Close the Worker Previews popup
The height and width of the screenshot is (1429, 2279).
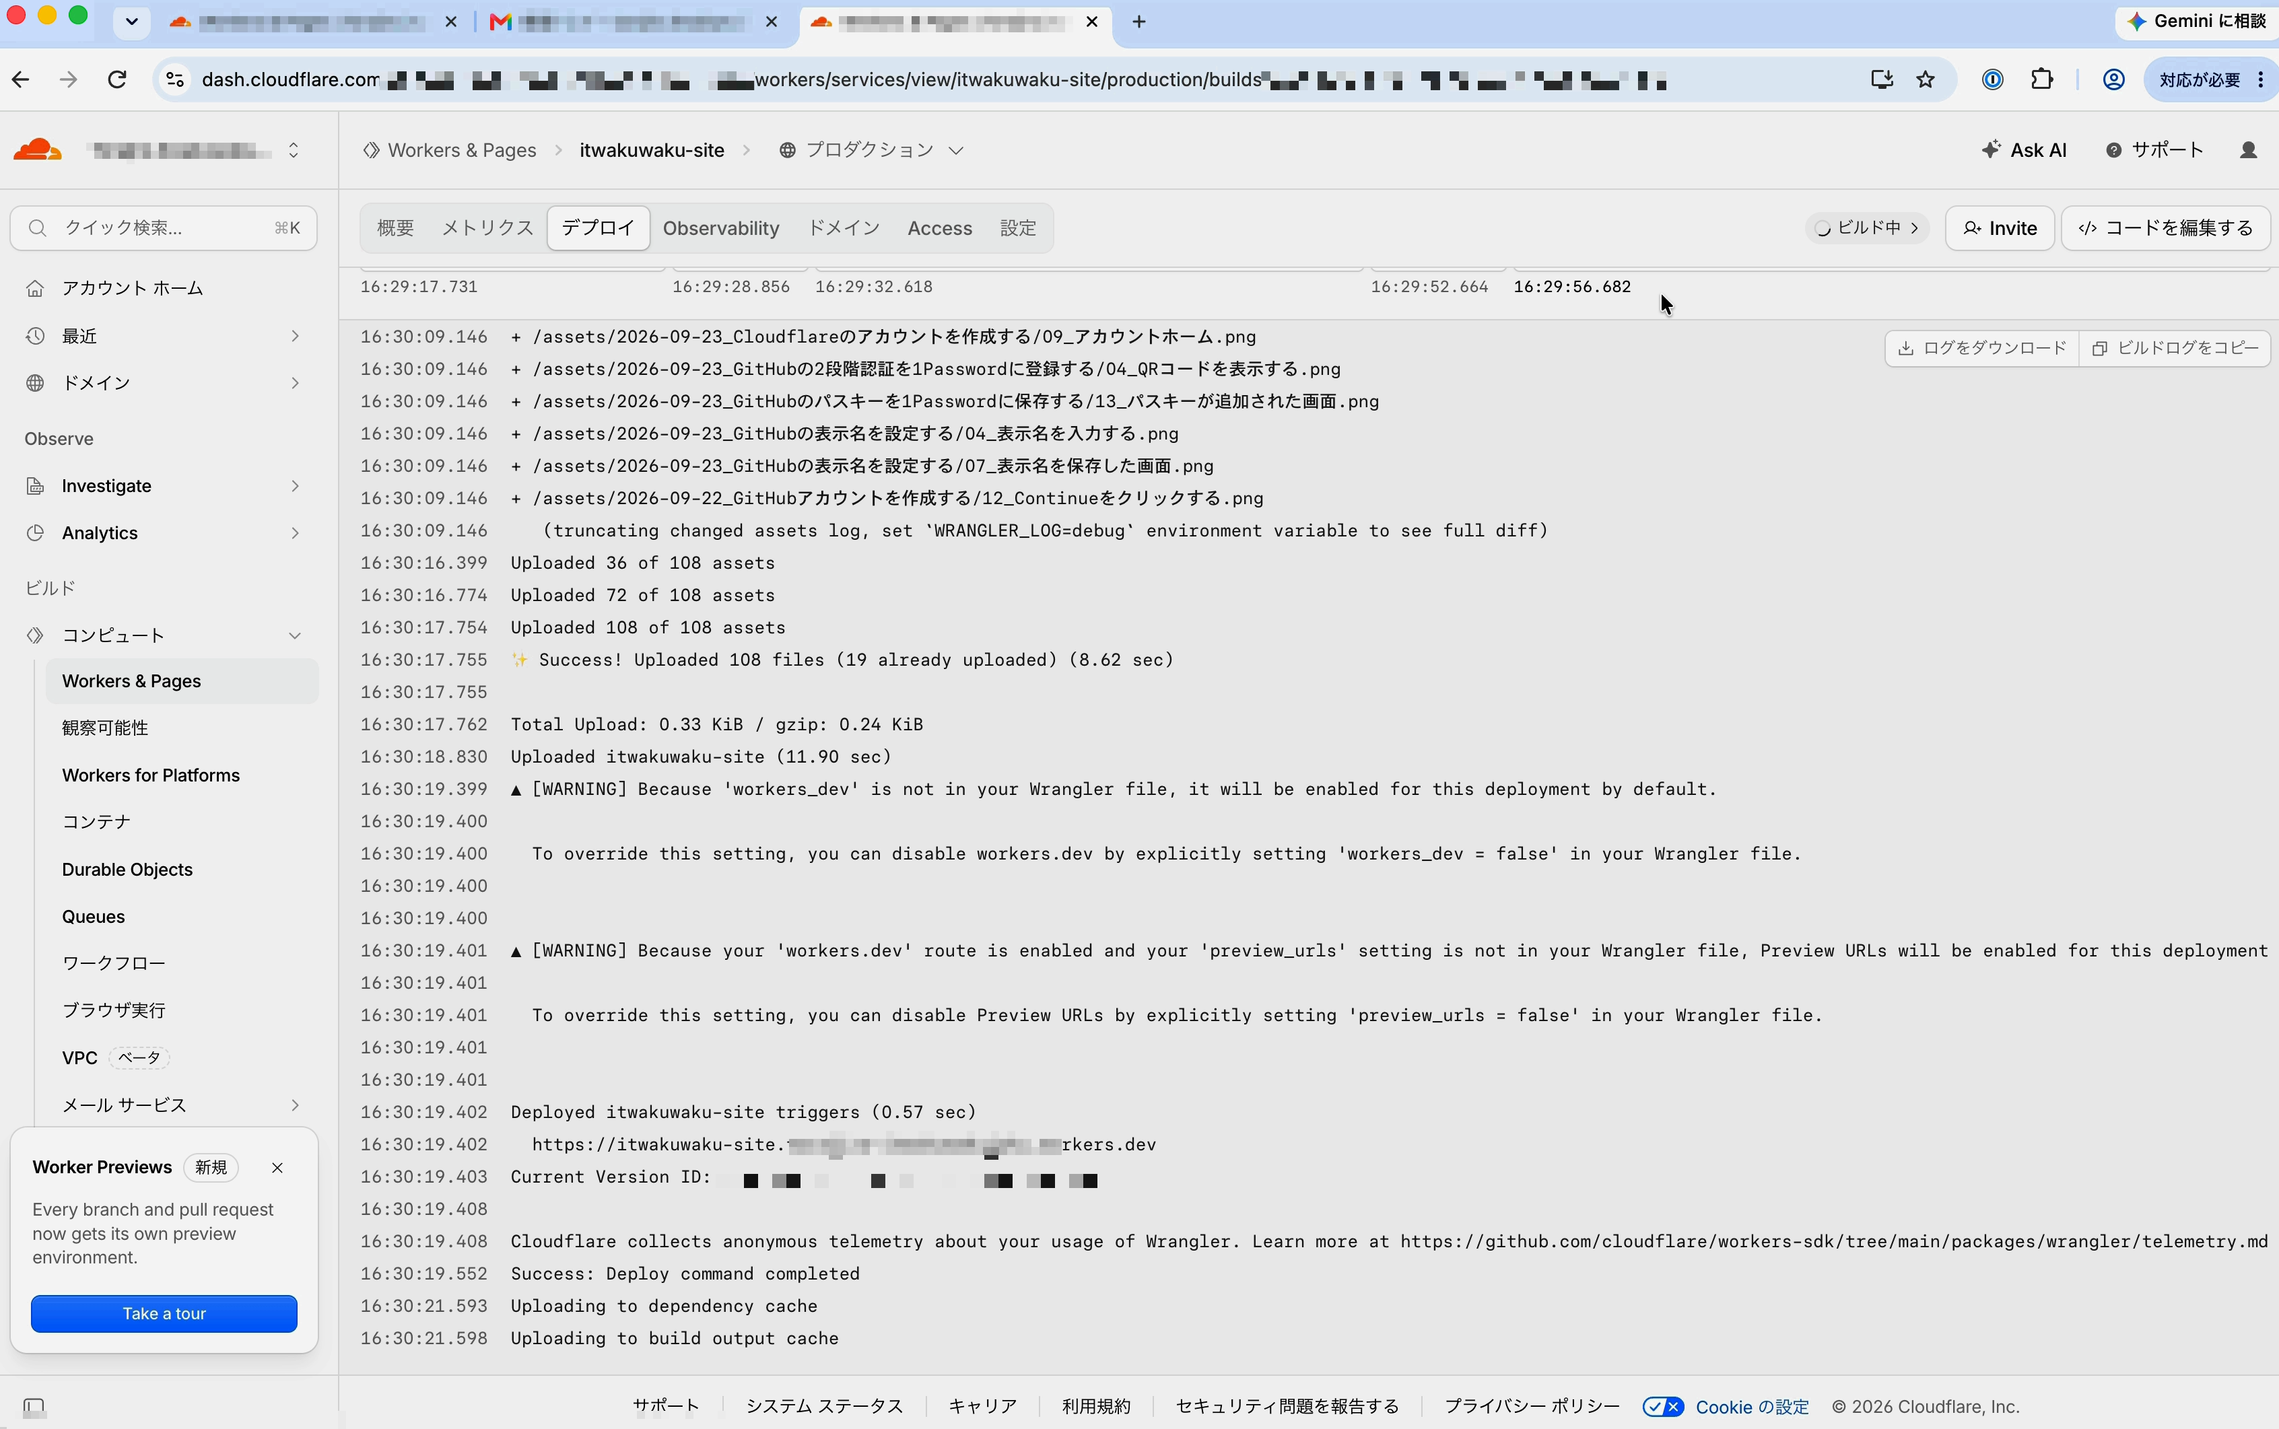pyautogui.click(x=277, y=1168)
